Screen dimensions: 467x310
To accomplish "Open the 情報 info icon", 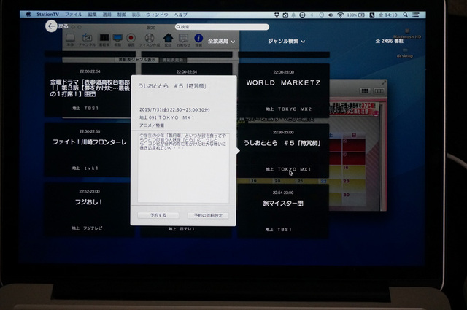I will click(198, 40).
